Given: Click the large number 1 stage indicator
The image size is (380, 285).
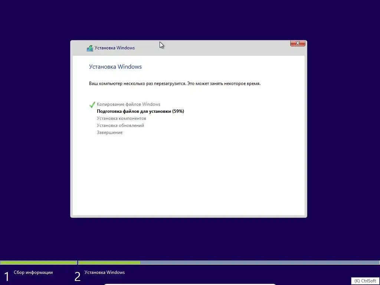Looking at the screenshot, I should point(7,276).
